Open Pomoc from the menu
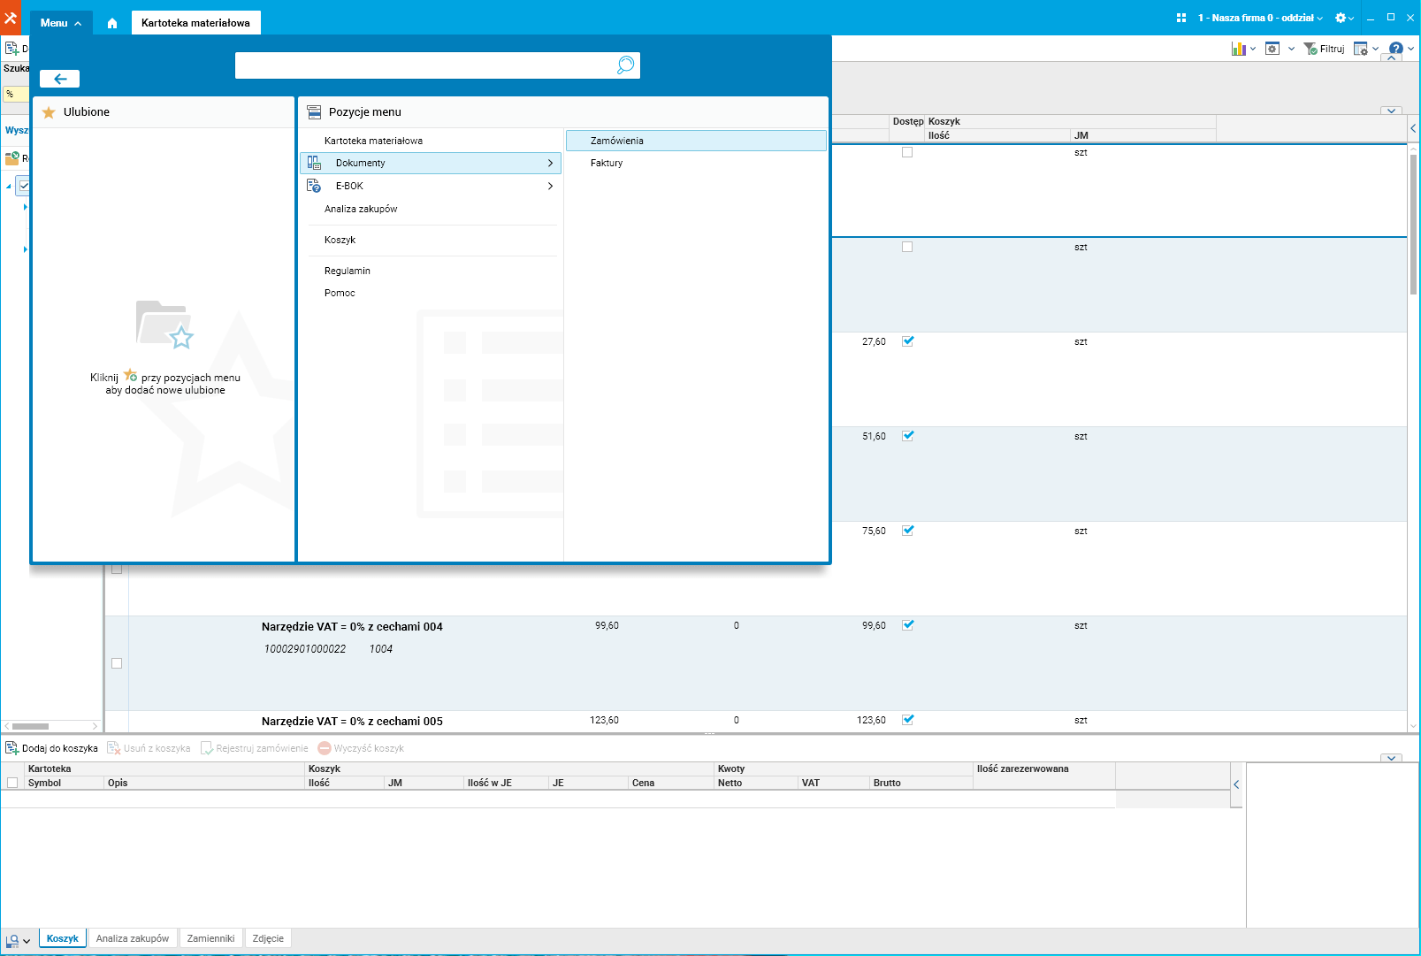This screenshot has height=956, width=1421. (340, 293)
